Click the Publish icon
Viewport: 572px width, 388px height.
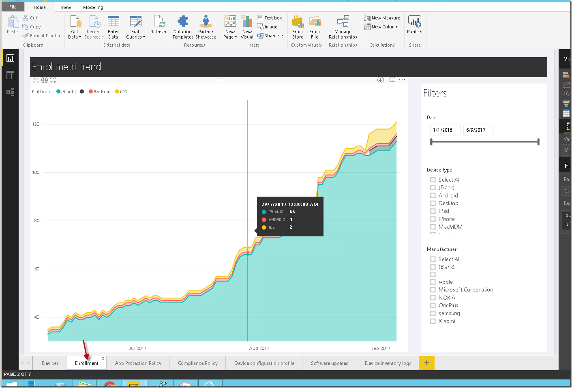414,25
